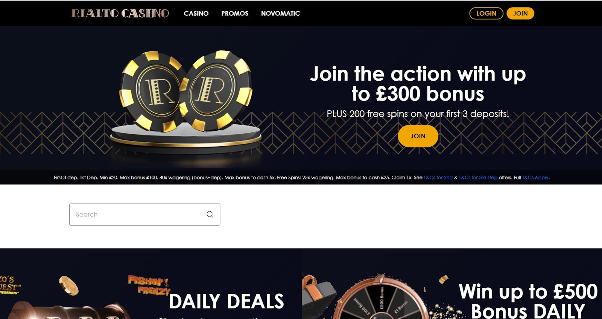Click the JOIN button under bonus offer
This screenshot has width=602, height=319.
418,136
